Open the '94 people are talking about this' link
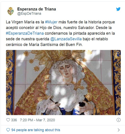 [36, 130]
